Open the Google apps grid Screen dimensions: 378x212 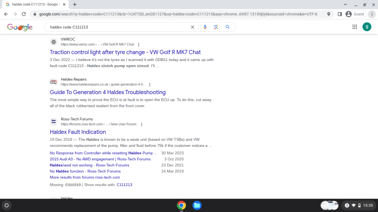pyautogui.click(x=355, y=27)
